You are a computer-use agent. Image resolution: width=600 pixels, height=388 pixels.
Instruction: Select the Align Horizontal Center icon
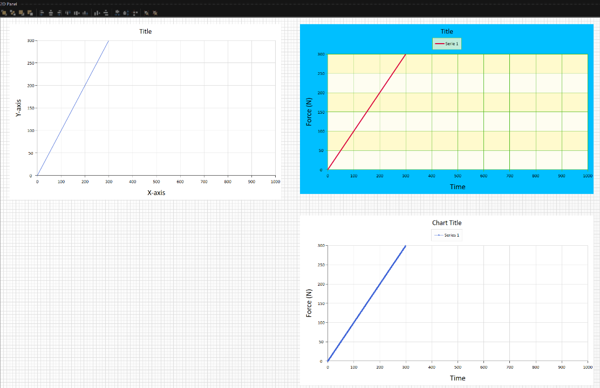51,13
